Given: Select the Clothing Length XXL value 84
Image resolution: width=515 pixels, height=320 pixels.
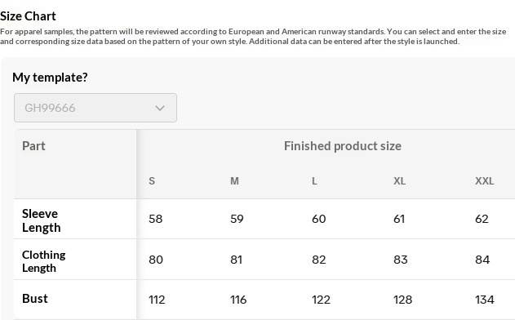Looking at the screenshot, I should (482, 260).
